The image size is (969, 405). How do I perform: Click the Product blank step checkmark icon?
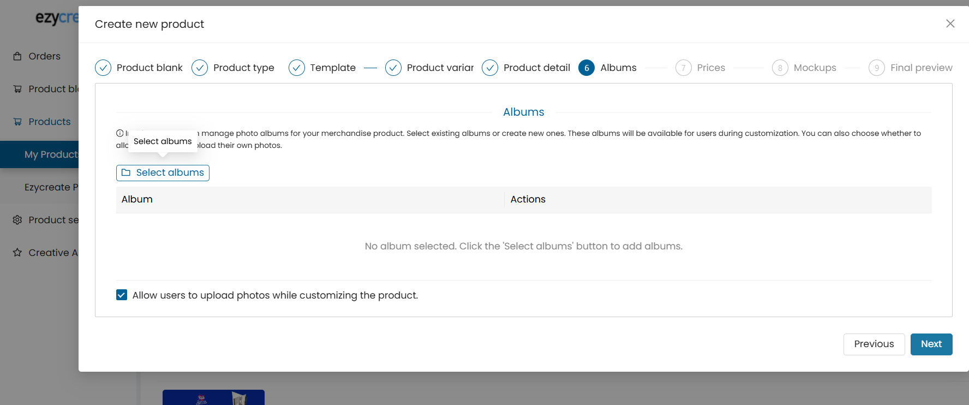point(103,68)
